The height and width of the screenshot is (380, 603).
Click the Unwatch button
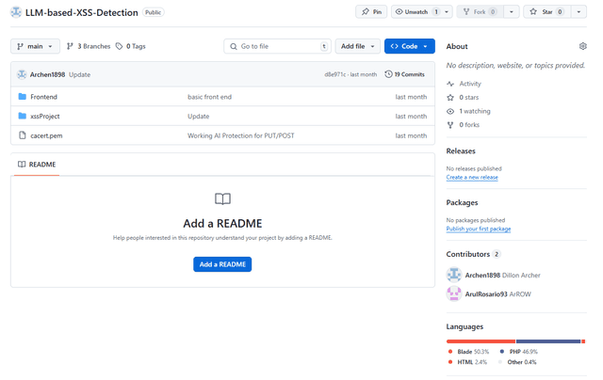click(416, 12)
